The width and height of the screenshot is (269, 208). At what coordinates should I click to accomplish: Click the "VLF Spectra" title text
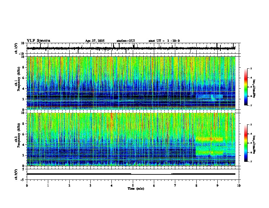pyautogui.click(x=38, y=40)
